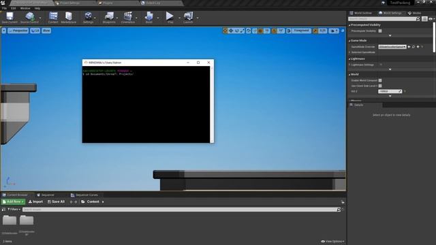Image resolution: width=436 pixels, height=245 pixels.
Task: Toggle rotation snapping in the viewport toolbar
Action: pyautogui.click(x=274, y=31)
